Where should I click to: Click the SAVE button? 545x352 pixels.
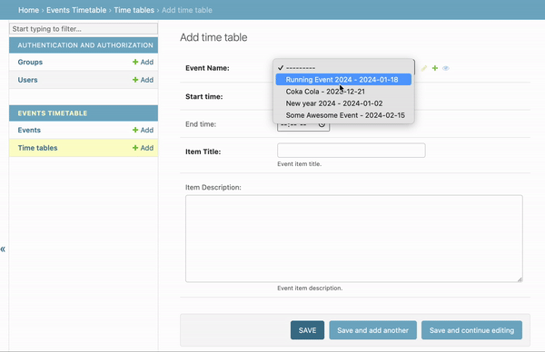click(307, 330)
